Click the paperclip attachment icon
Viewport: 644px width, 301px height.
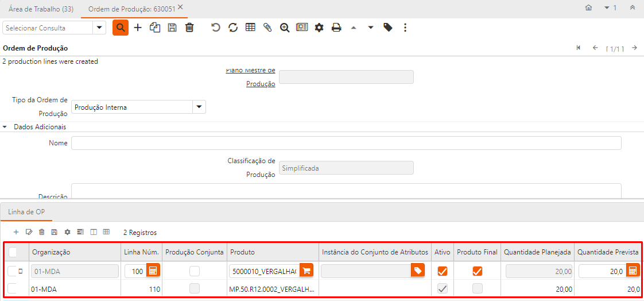pyautogui.click(x=267, y=28)
